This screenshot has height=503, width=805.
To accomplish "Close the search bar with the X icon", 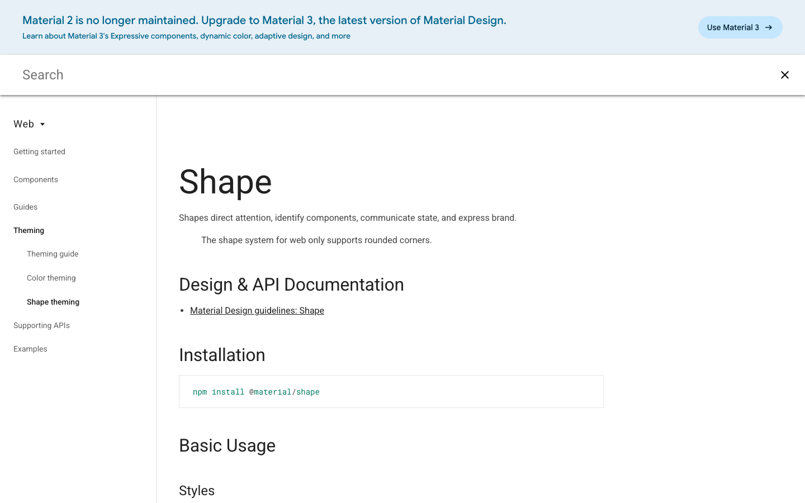I will 785,75.
